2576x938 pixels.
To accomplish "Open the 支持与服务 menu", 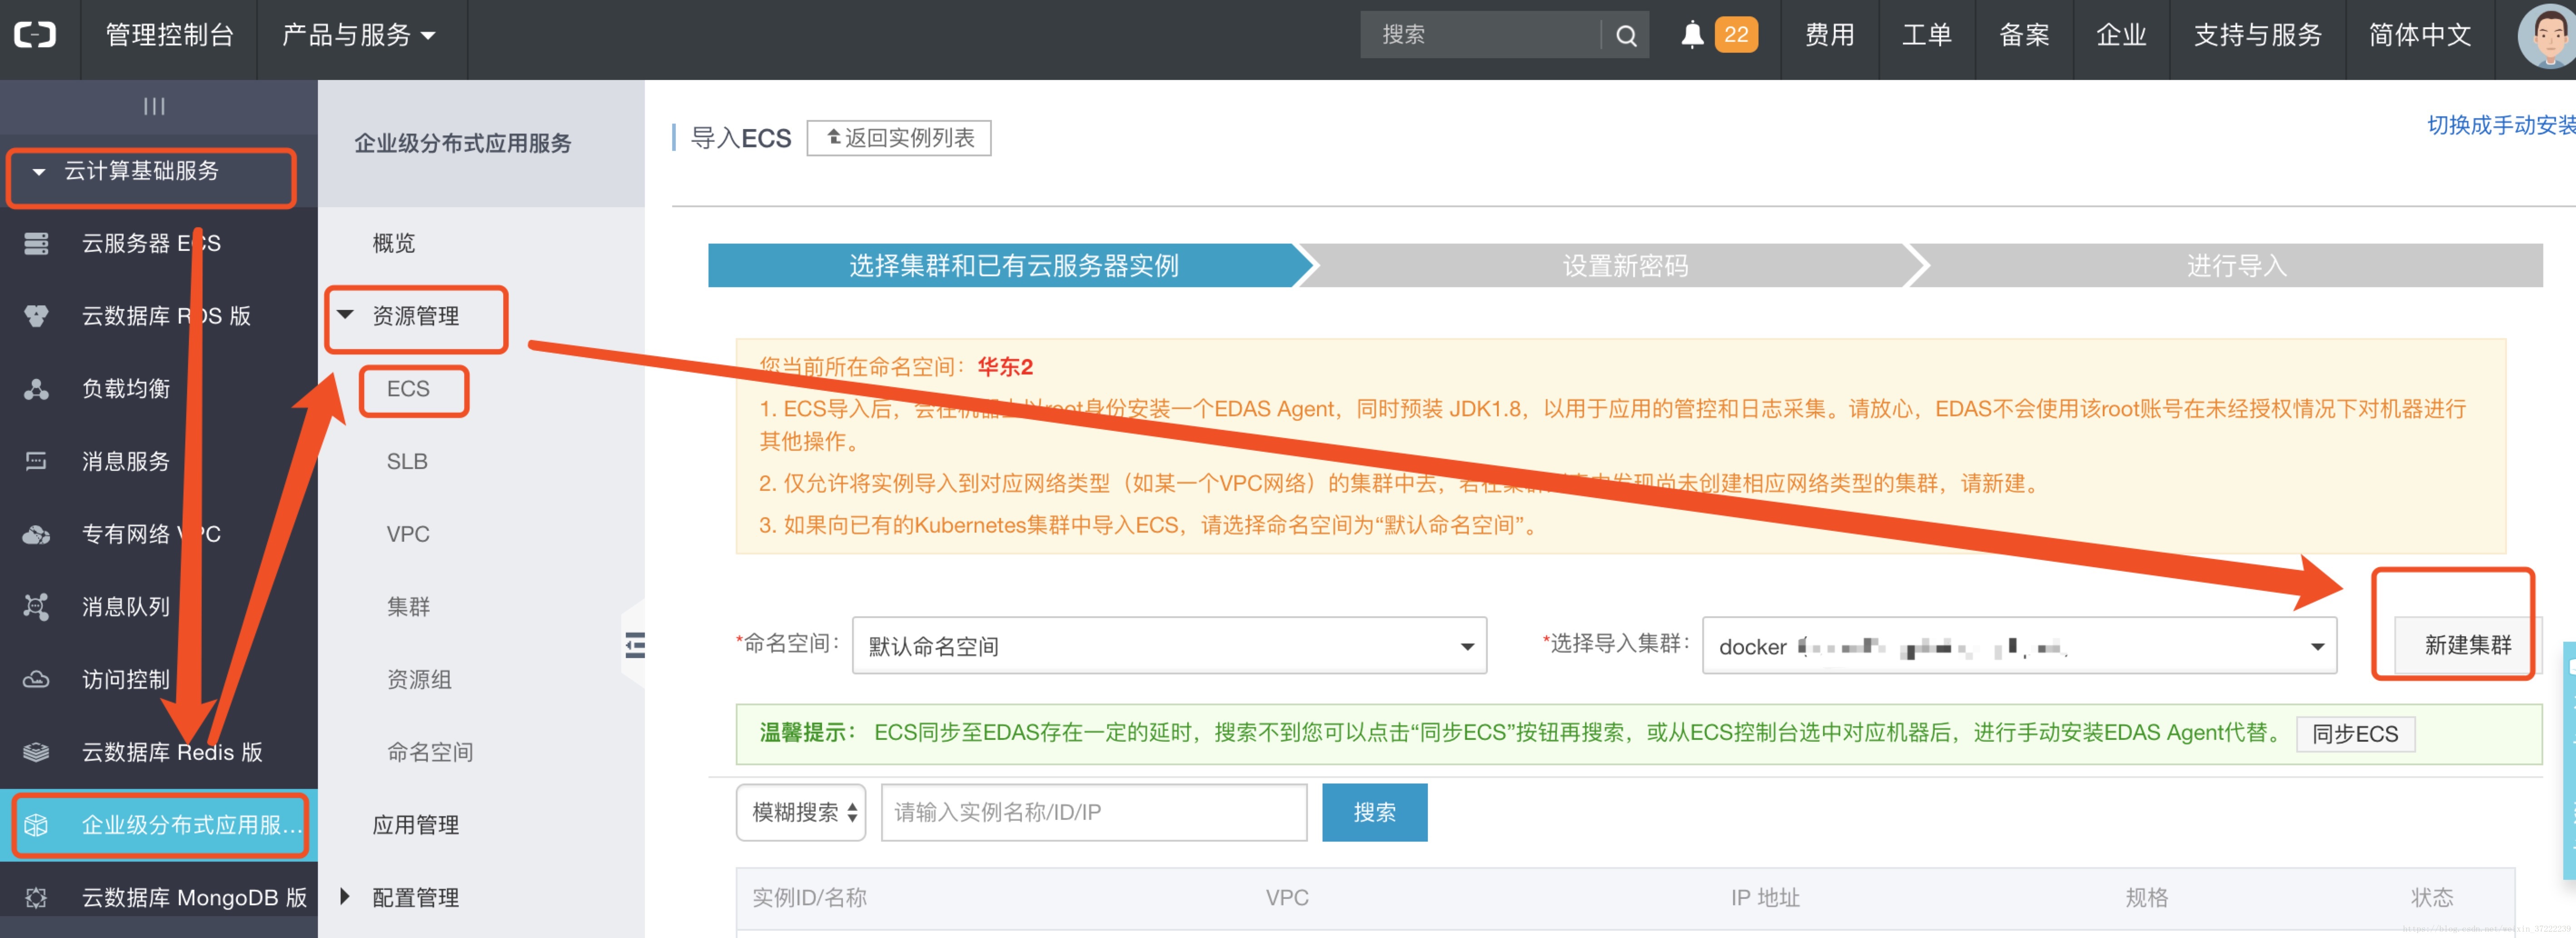I will pyautogui.click(x=2257, y=35).
